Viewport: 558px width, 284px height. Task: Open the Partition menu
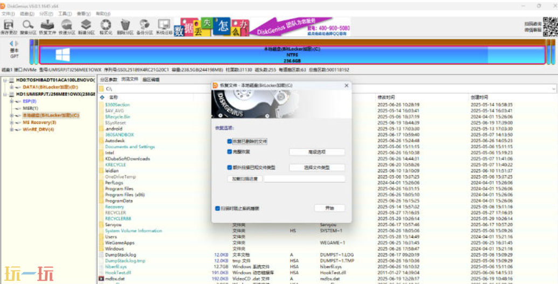point(46,13)
